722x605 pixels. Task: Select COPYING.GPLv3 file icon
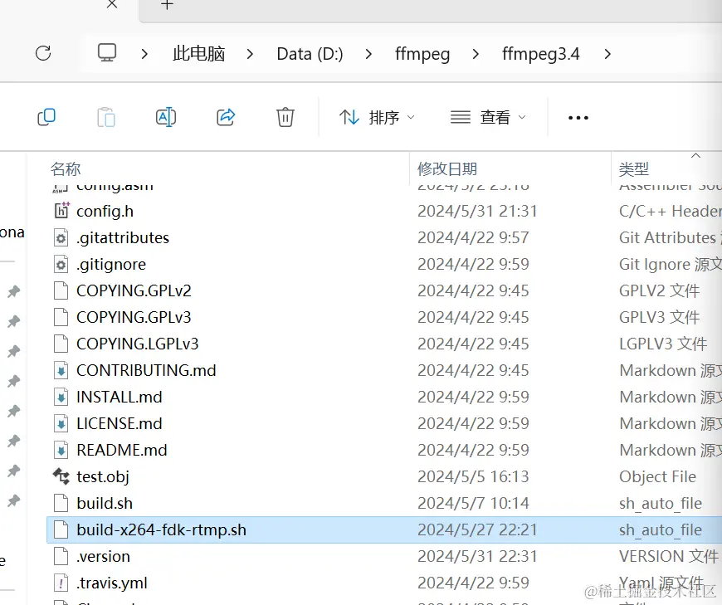coord(61,317)
